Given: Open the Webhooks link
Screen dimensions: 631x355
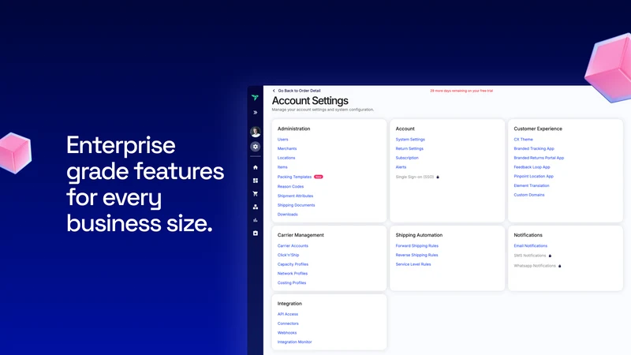Looking at the screenshot, I should coord(287,332).
